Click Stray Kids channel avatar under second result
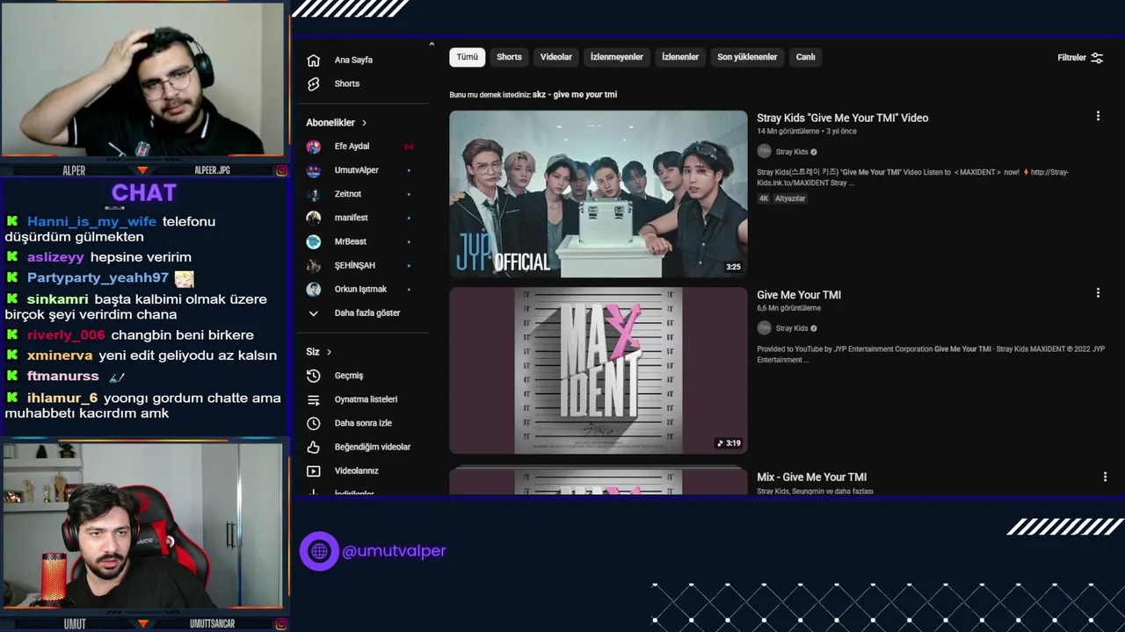The height and width of the screenshot is (632, 1125). point(764,328)
